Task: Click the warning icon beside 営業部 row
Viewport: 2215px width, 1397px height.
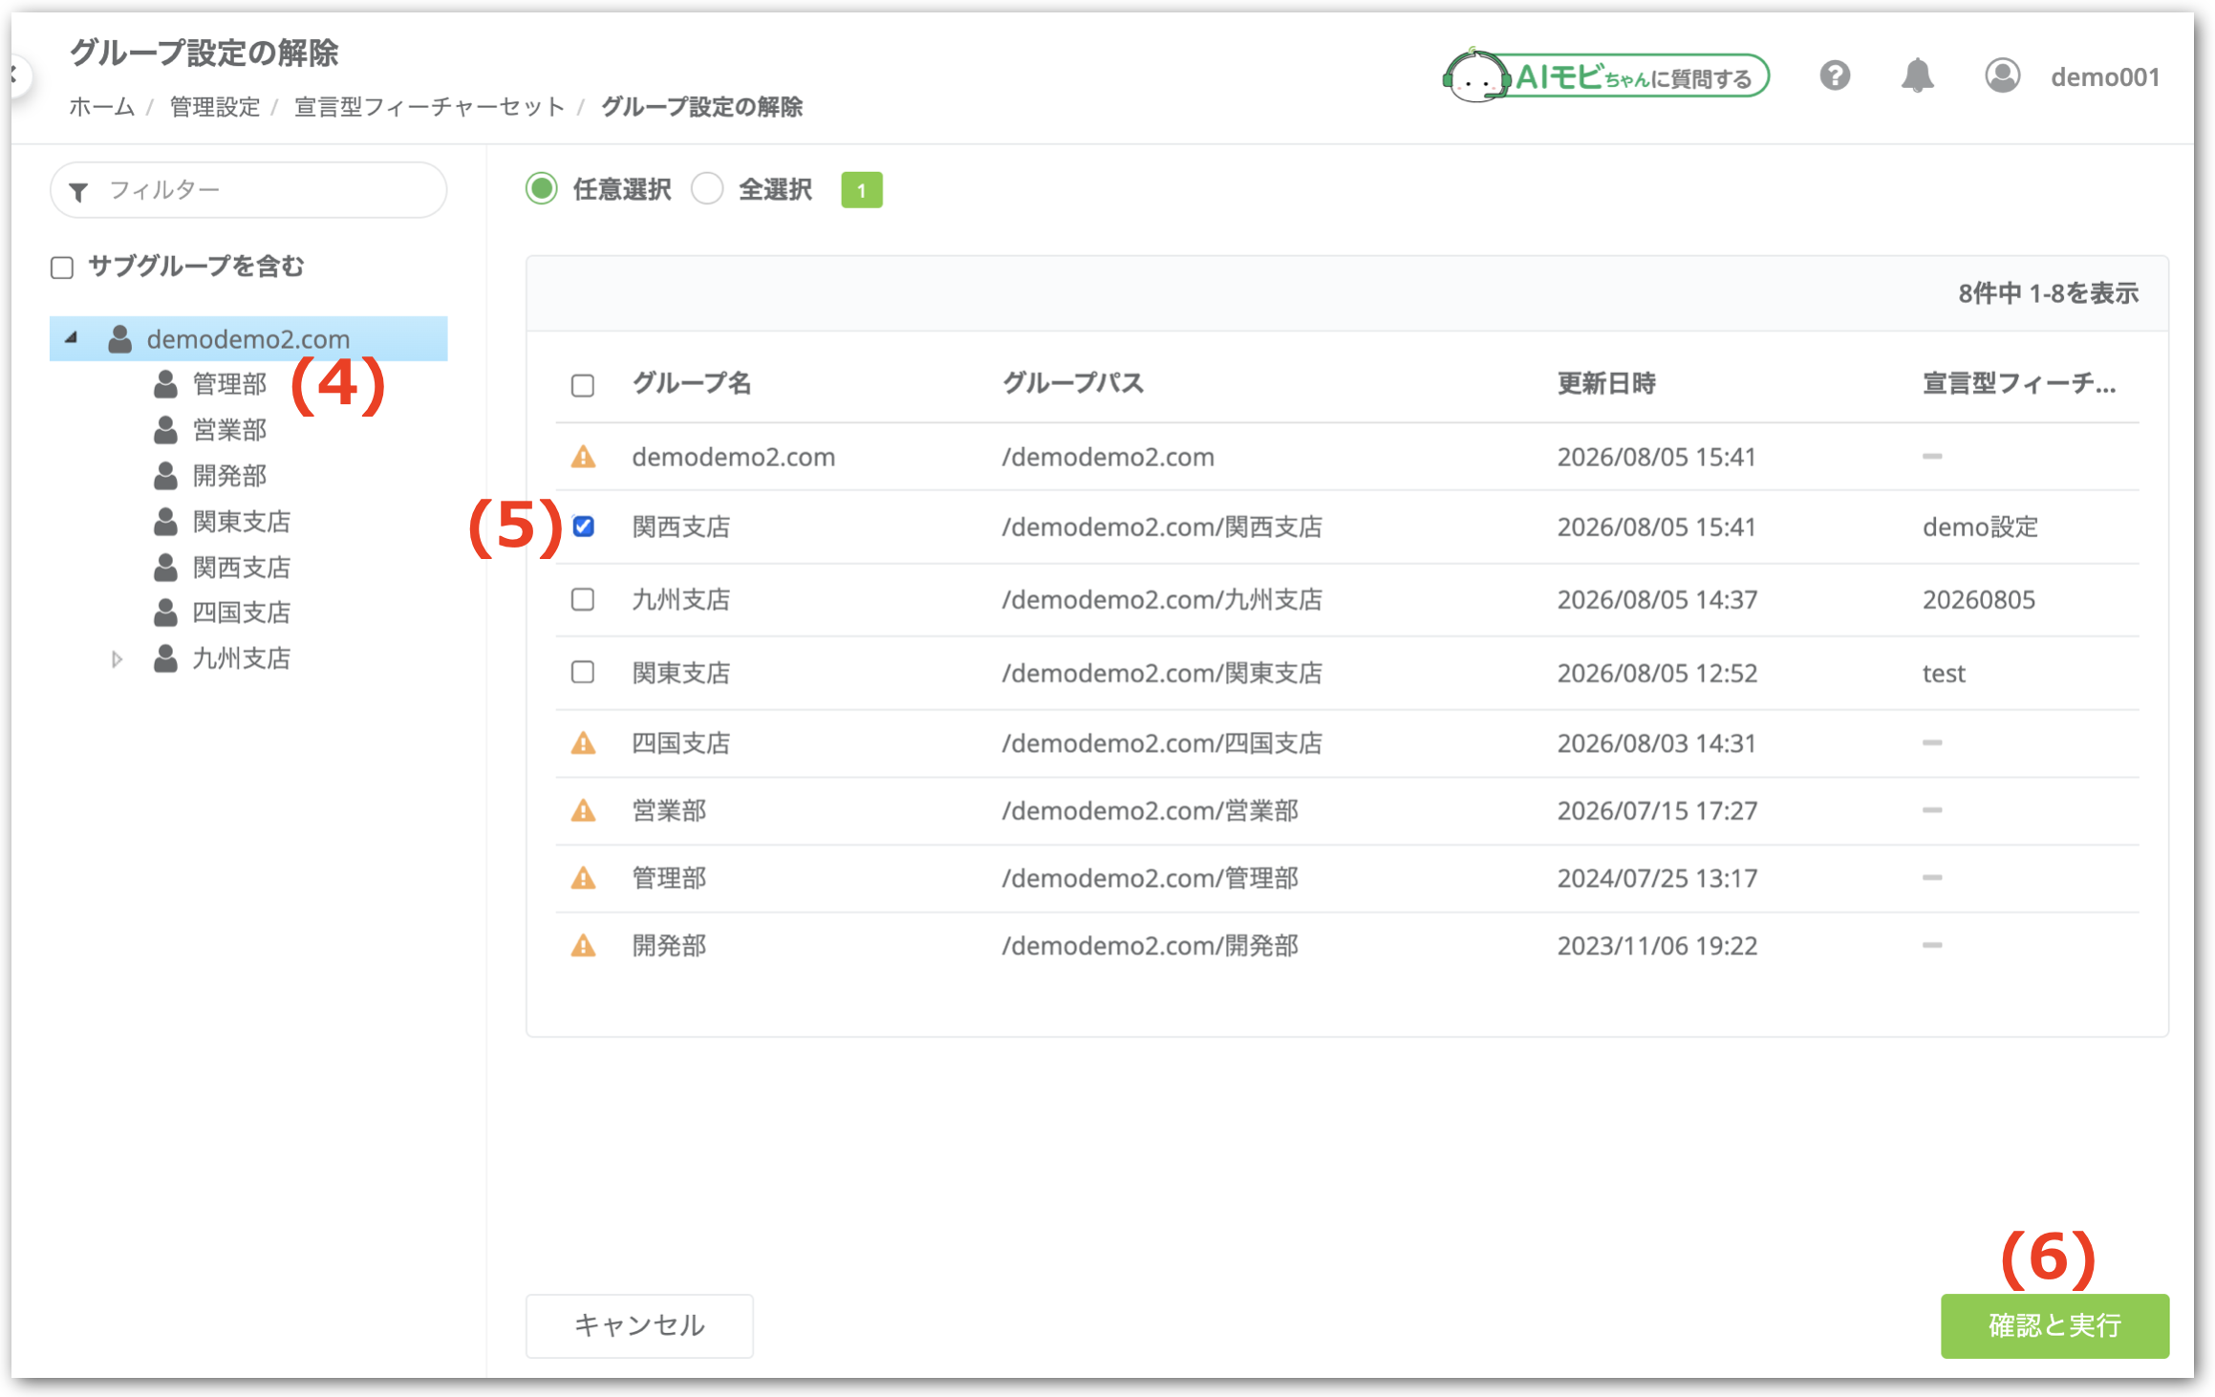Action: (583, 810)
